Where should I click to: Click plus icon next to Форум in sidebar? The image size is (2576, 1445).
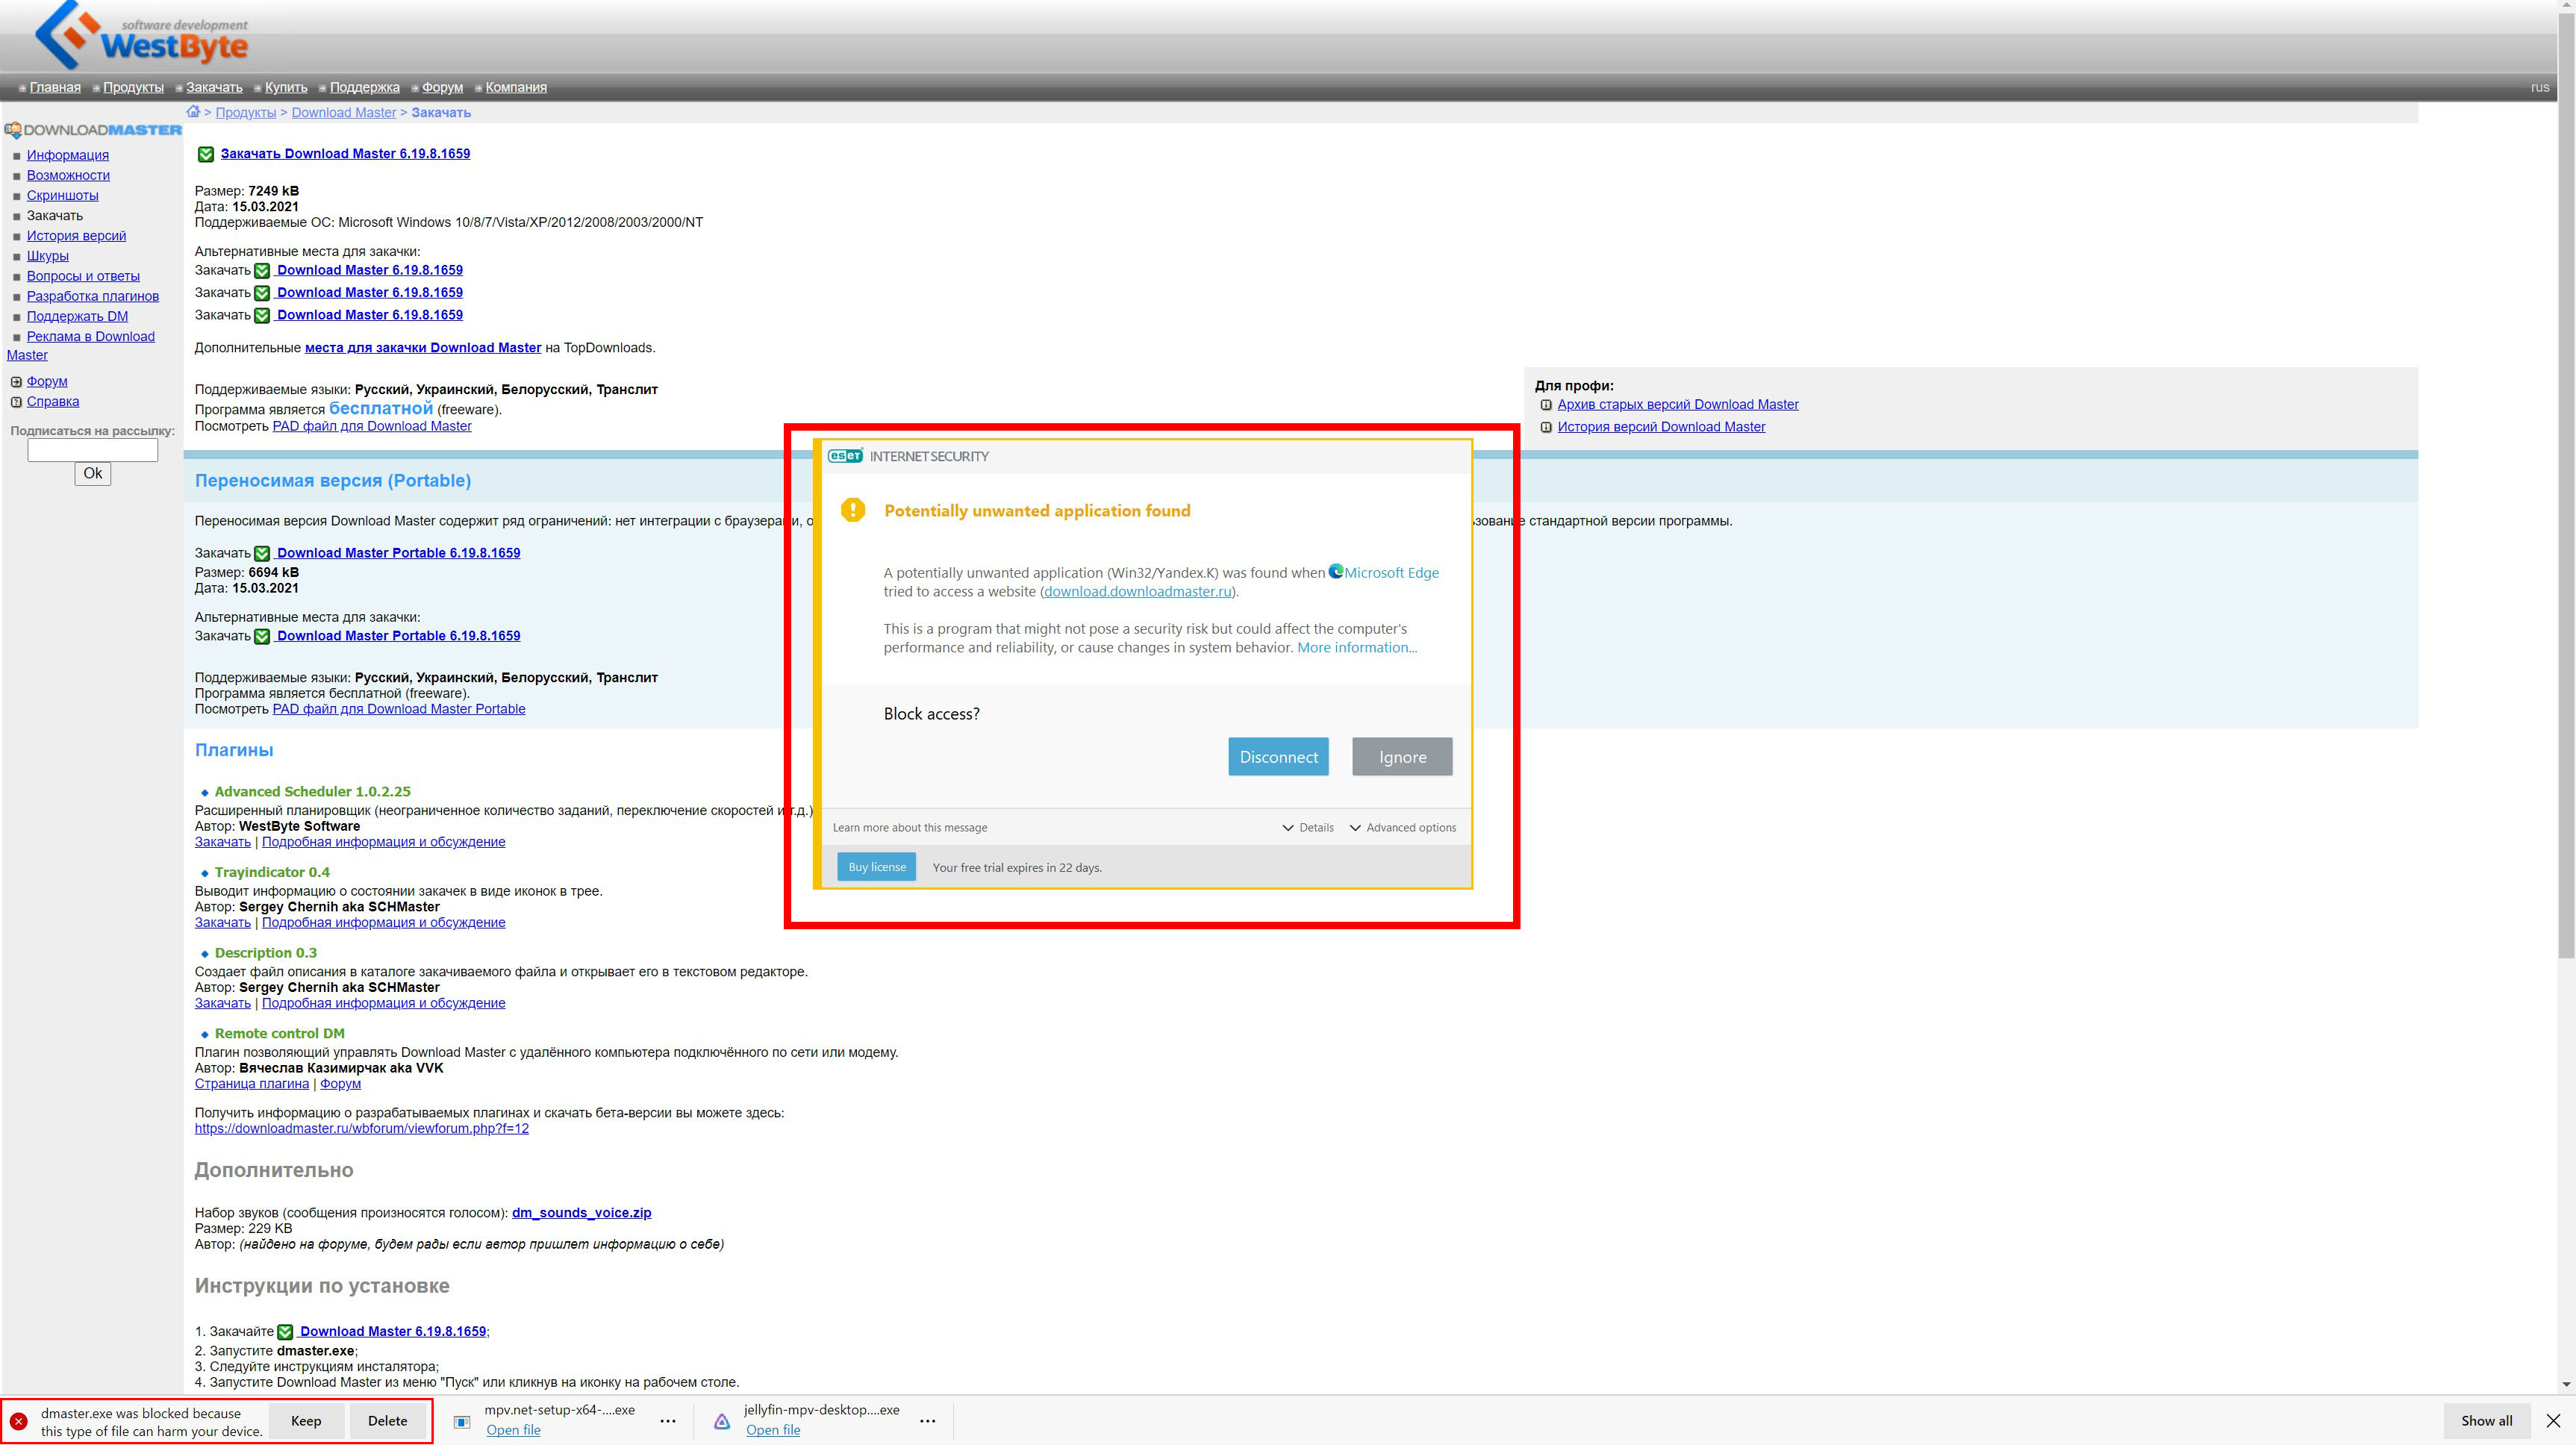tap(16, 382)
